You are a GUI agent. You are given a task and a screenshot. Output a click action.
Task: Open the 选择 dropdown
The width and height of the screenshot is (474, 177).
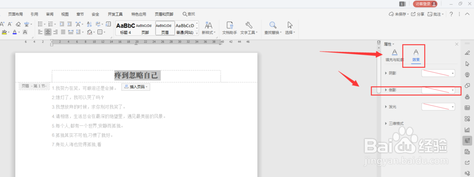click(290, 28)
